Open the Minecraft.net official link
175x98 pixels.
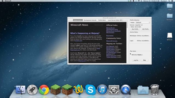(110, 28)
